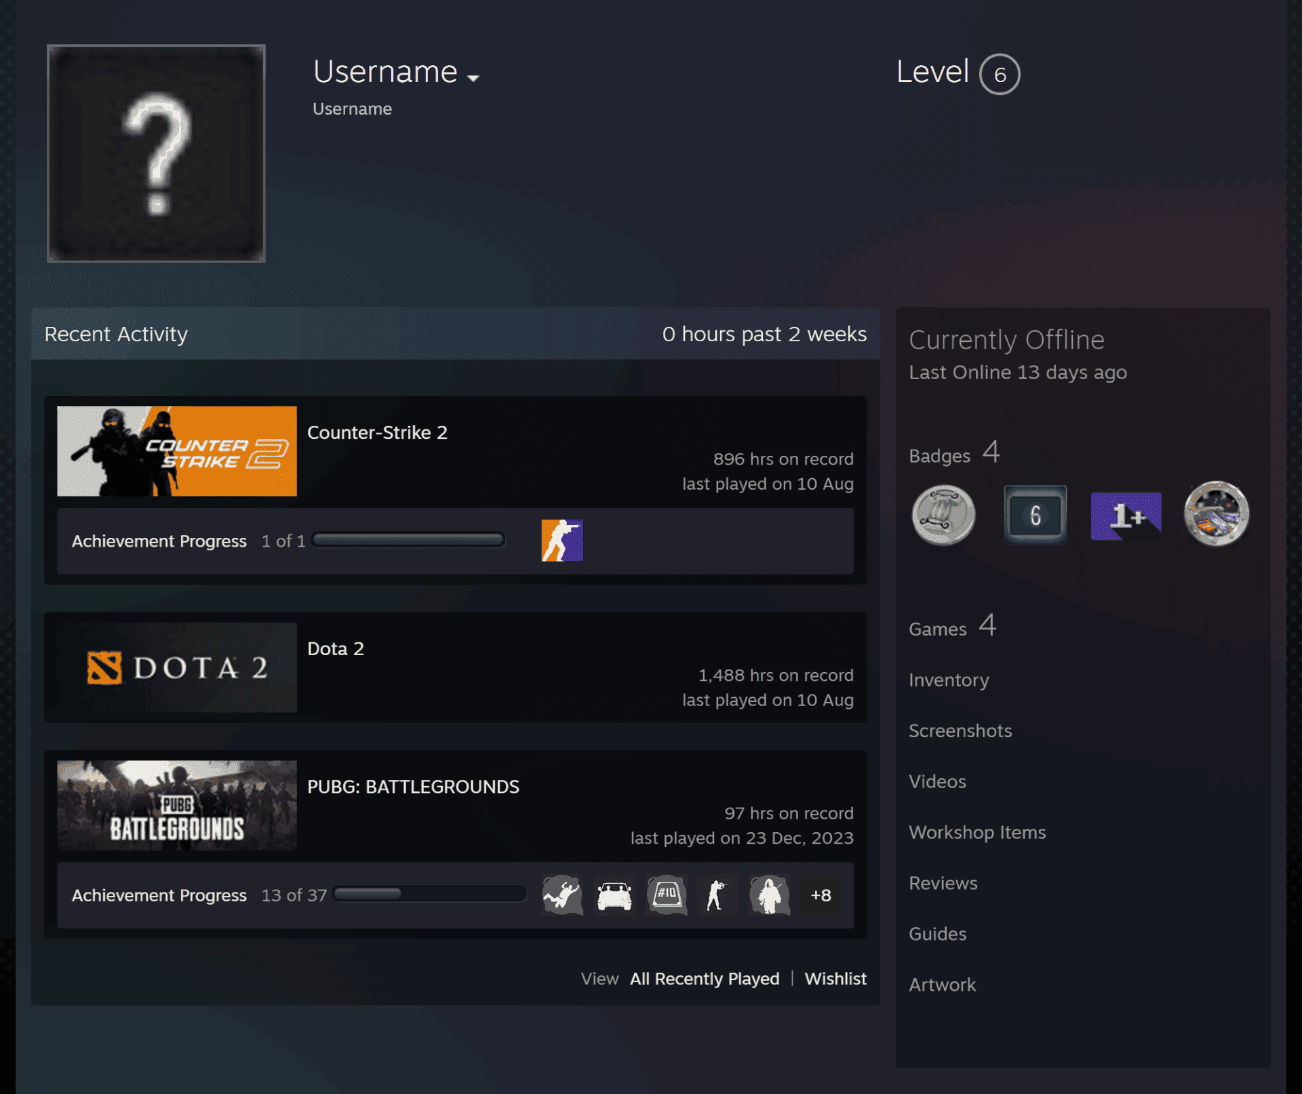This screenshot has height=1094, width=1302.
Task: Click the PUBG achievement progress bar
Action: pos(429,895)
